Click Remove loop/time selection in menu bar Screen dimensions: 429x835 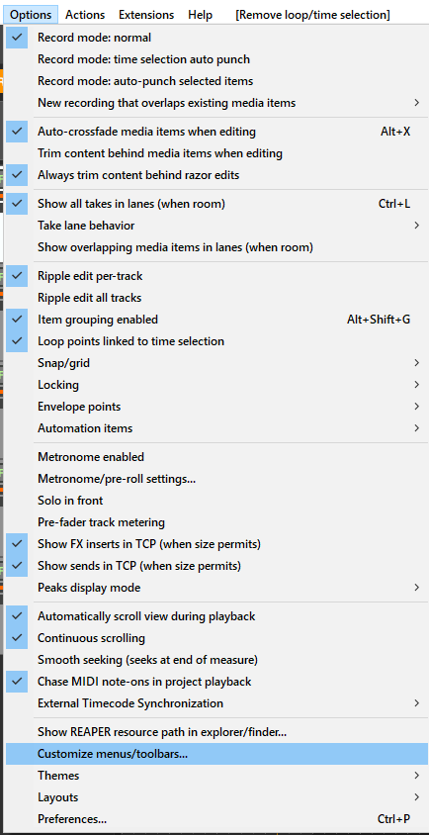312,15
